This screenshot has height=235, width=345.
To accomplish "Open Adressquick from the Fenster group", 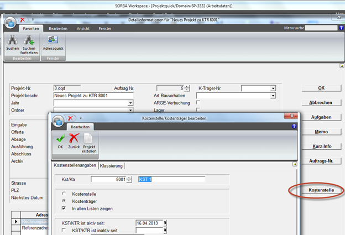I will pyautogui.click(x=53, y=41).
